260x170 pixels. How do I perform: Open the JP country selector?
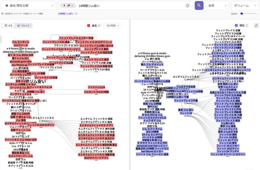point(68,6)
